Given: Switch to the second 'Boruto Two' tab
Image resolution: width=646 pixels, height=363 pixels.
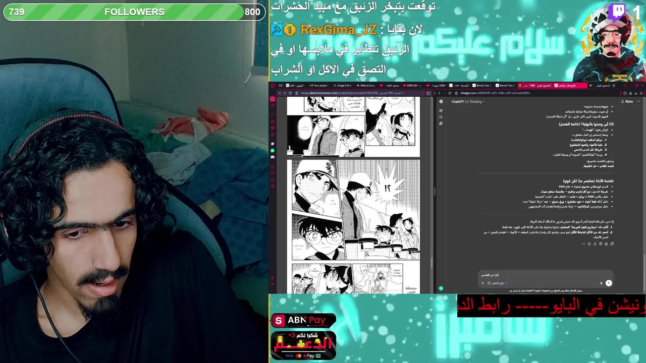Looking at the screenshot, I should [505, 85].
